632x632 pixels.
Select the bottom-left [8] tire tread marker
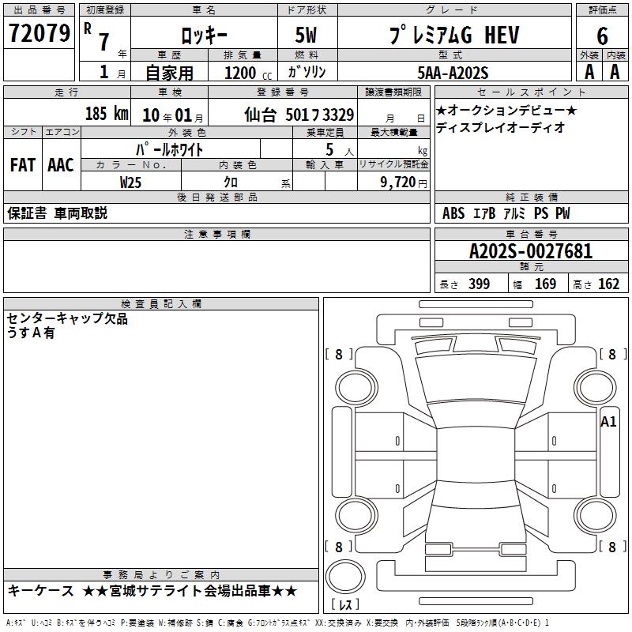click(x=339, y=547)
